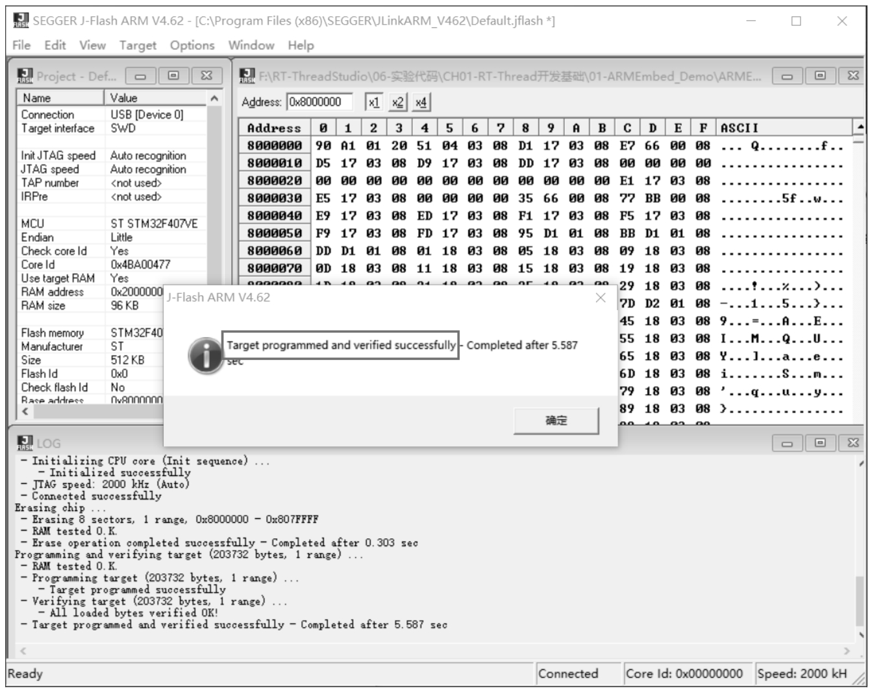Image resolution: width=870 pixels, height=692 pixels.
Task: Close the Project panel window
Action: click(206, 76)
